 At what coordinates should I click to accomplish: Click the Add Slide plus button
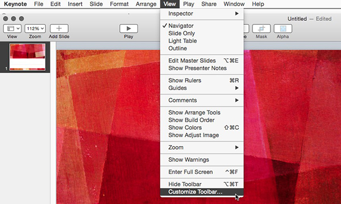pyautogui.click(x=59, y=28)
